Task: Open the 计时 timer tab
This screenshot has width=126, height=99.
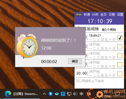Action: coord(95,15)
